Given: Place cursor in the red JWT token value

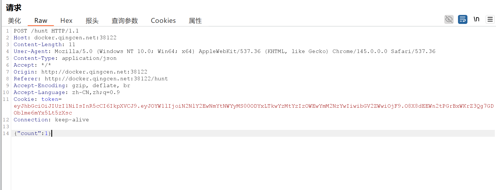Looking at the screenshot, I should coord(200,106).
